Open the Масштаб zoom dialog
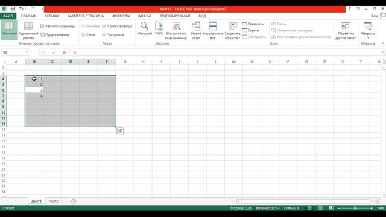Screen dimensions: 386x217 [x=144, y=28]
